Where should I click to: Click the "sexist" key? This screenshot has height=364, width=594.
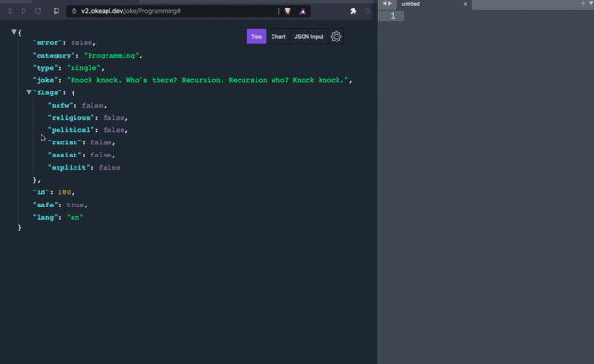tap(64, 155)
